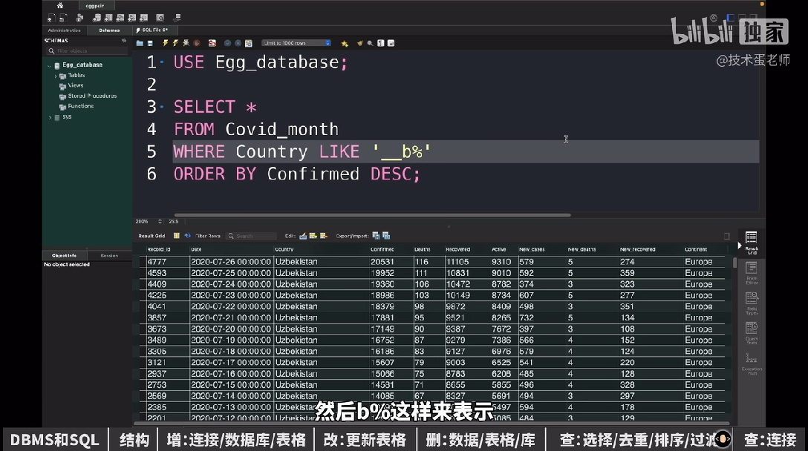Toggle the secondary sidebar visibility
This screenshot has height=451, width=808.
pyautogui.click(x=391, y=43)
